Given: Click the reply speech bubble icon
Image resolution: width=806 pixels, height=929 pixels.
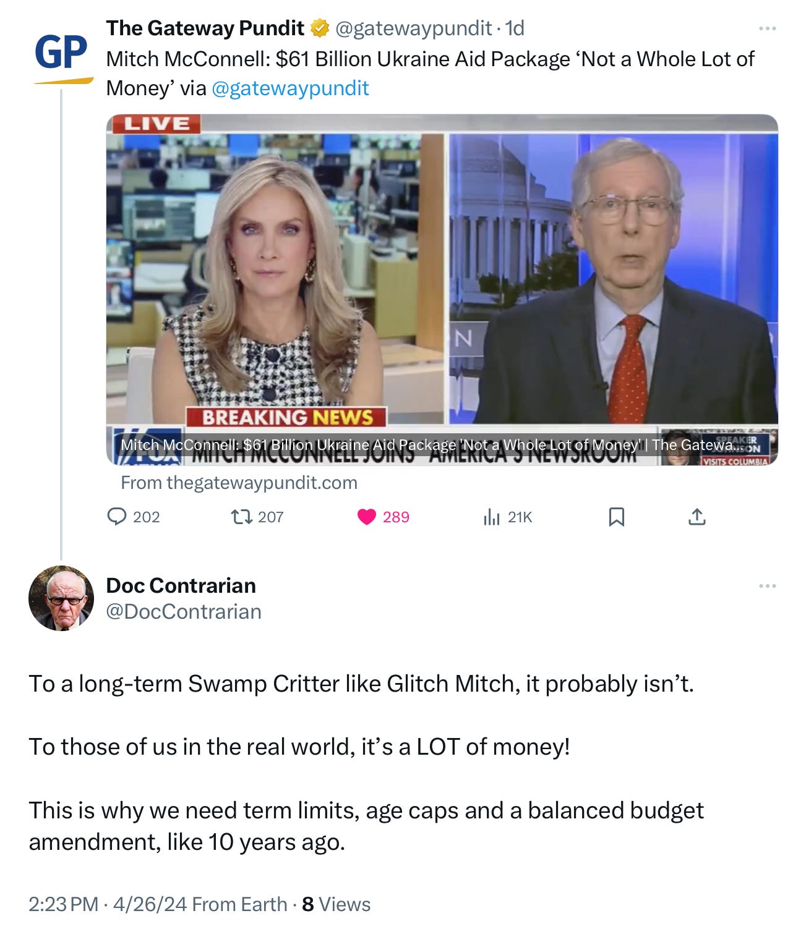Looking at the screenshot, I should [x=117, y=516].
